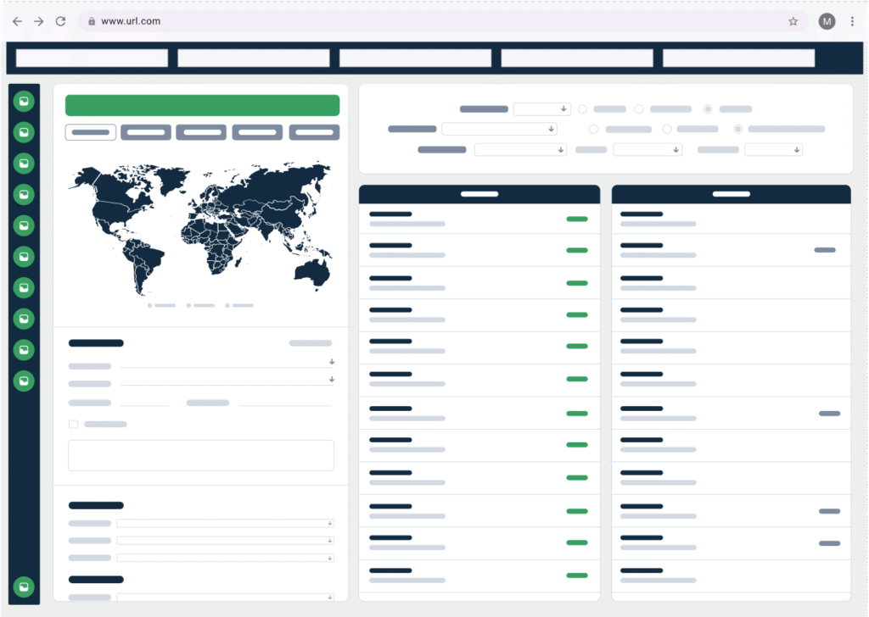Image resolution: width=869 pixels, height=617 pixels.
Task: Open the browser's three-dot menu
Action: [852, 21]
